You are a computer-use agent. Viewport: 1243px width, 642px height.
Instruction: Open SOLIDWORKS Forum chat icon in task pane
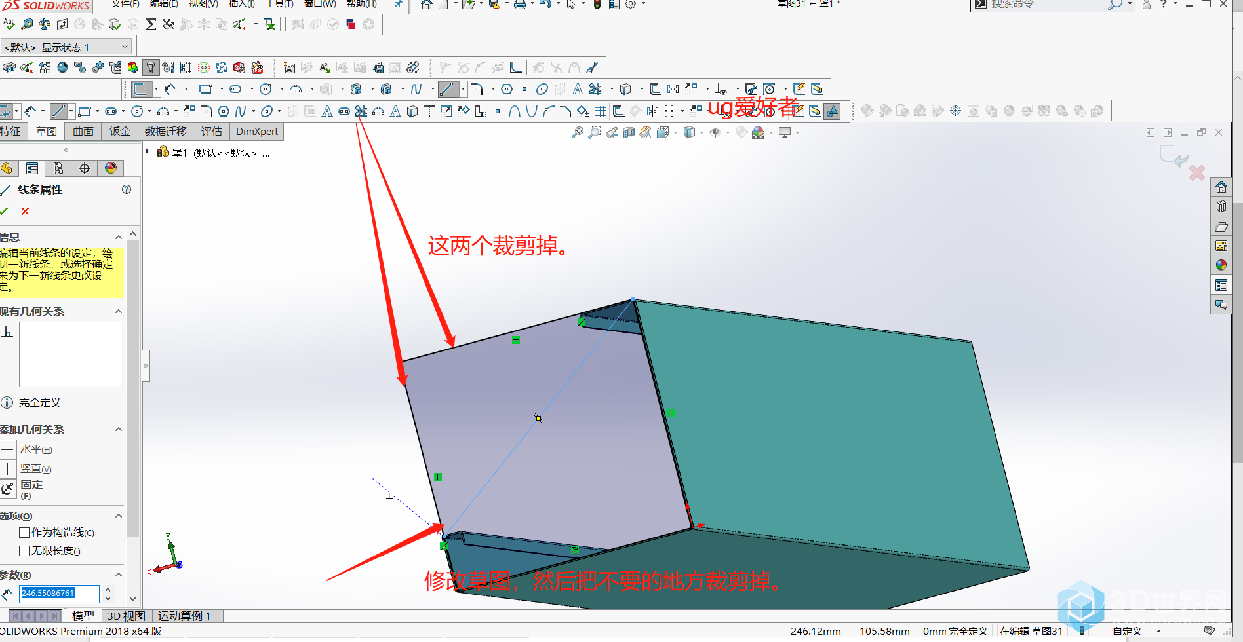point(1221,305)
